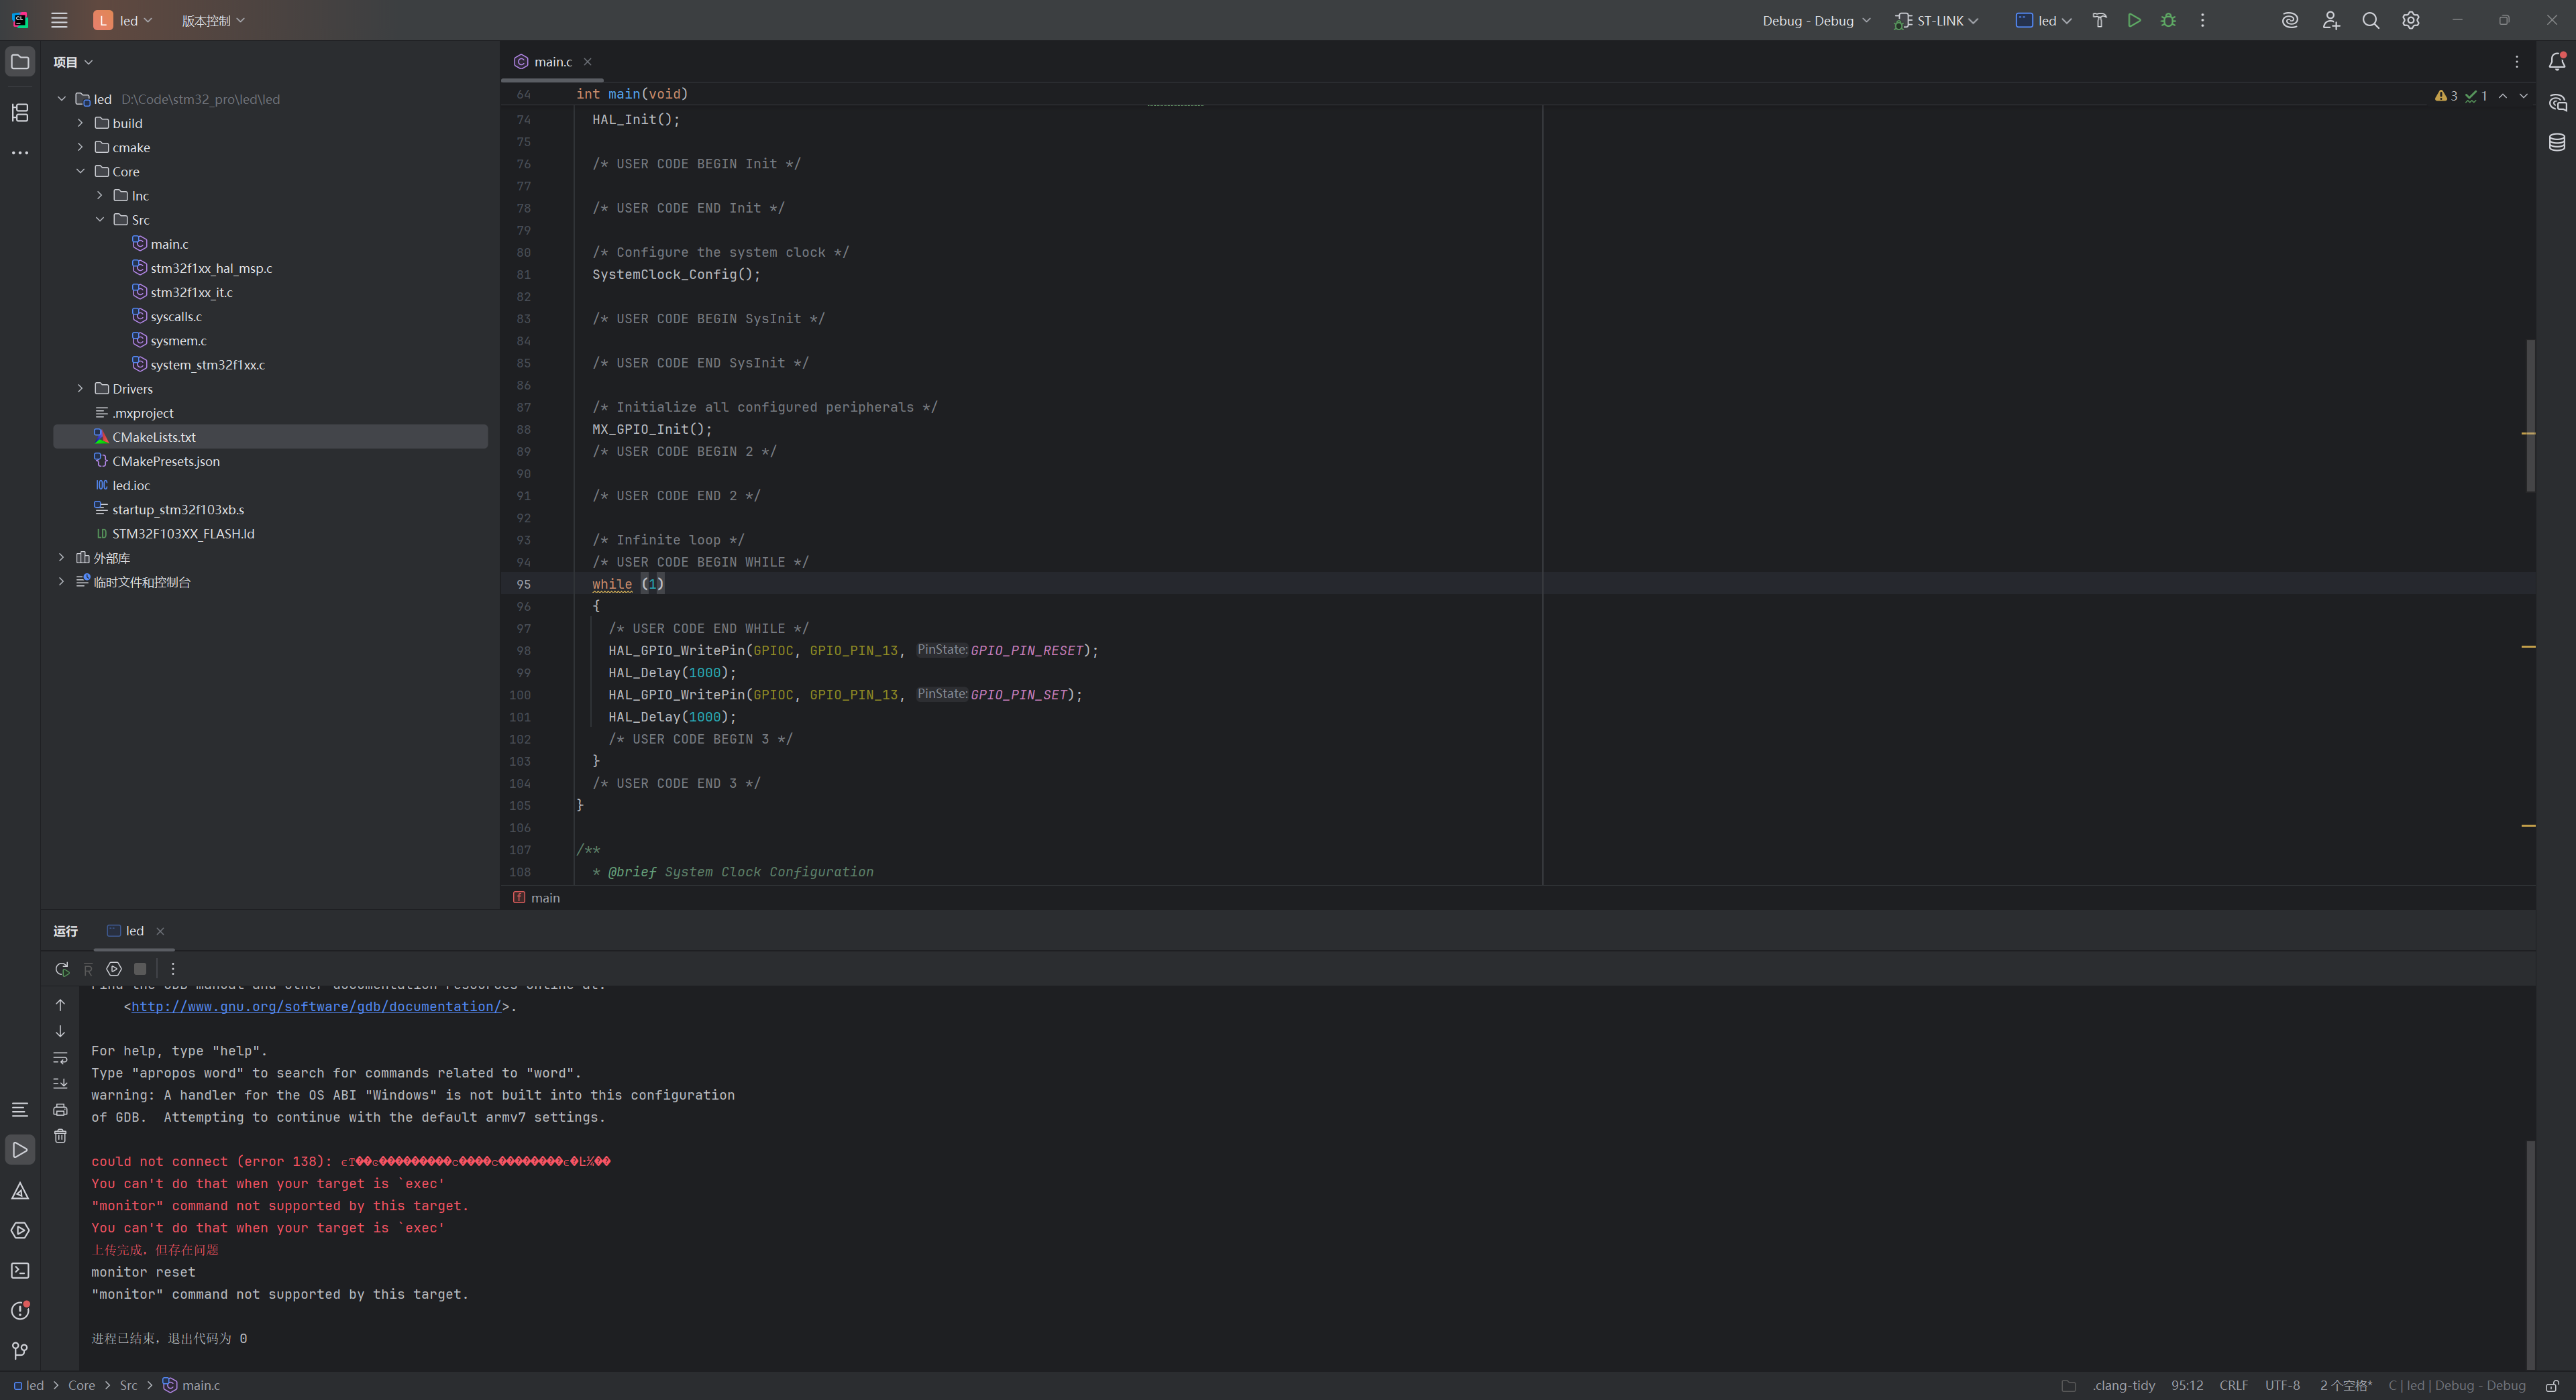Close the led run tab
Screen dimensions: 2576x1400
160,931
